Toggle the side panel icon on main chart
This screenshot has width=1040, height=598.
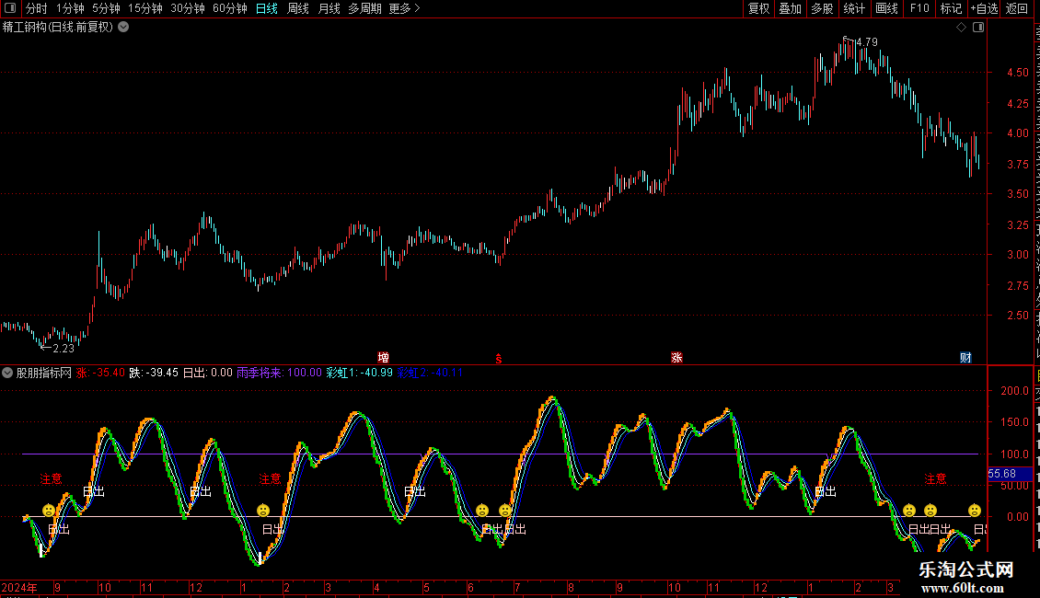point(978,28)
